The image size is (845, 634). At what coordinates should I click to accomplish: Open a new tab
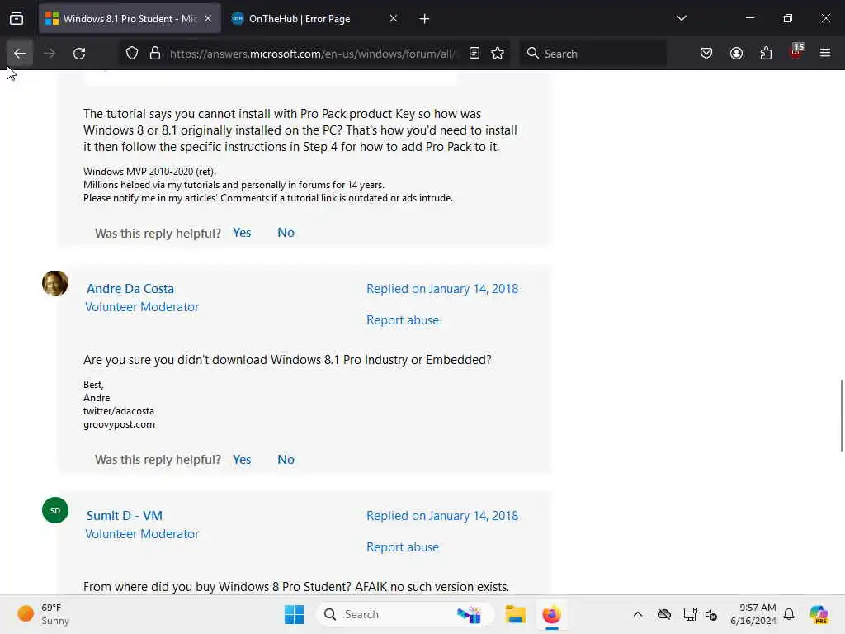pos(424,19)
